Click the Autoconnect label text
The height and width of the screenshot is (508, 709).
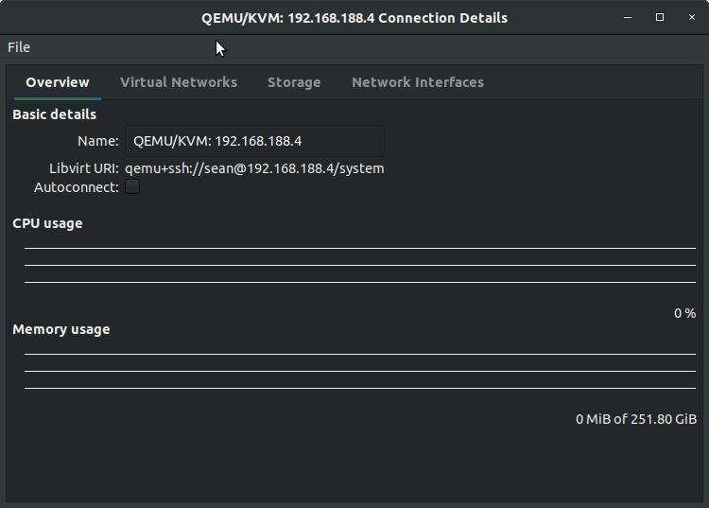coord(77,187)
